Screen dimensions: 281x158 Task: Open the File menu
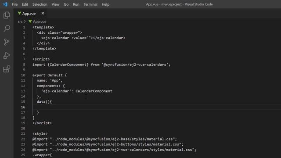[14, 4]
